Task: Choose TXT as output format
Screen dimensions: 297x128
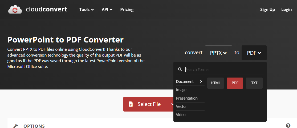Action: 254,83
